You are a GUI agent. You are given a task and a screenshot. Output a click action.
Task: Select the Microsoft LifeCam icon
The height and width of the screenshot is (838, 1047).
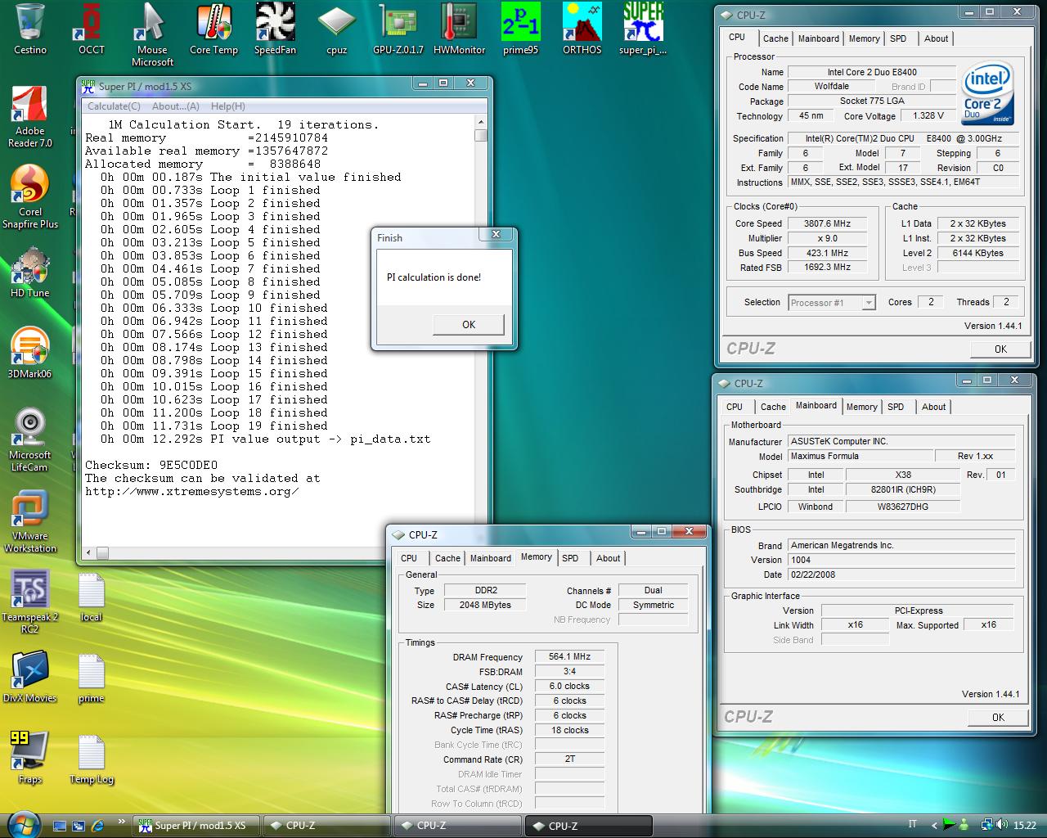(x=30, y=439)
